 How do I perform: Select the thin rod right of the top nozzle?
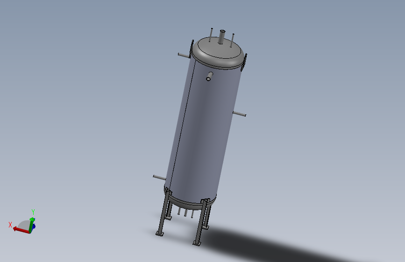click(232, 40)
